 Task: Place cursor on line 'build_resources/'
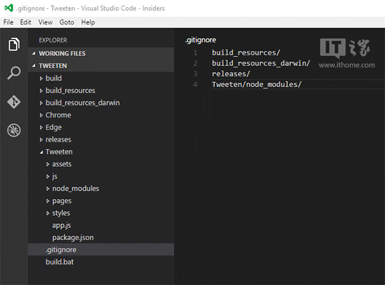[x=246, y=53]
